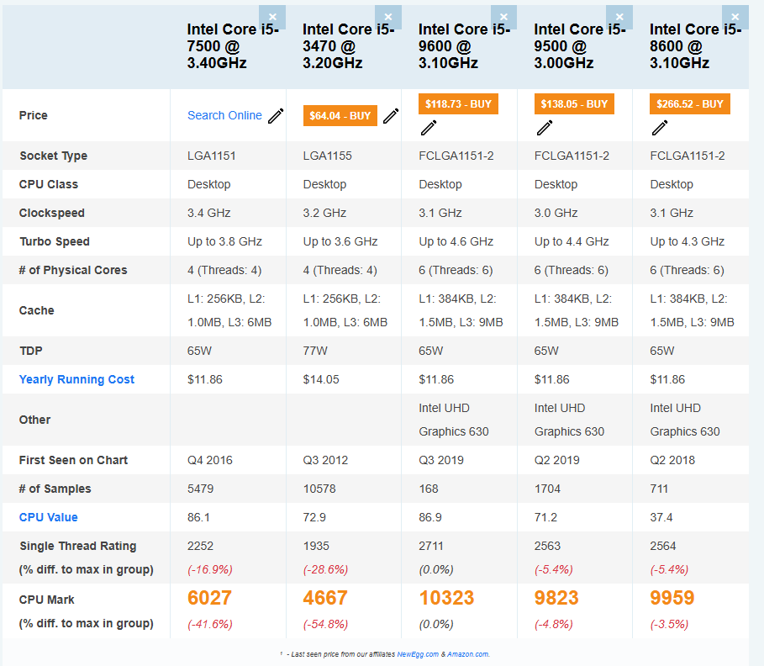Click pencil icon beside Search Online
Viewport: 764px width, 666px height.
(276, 116)
